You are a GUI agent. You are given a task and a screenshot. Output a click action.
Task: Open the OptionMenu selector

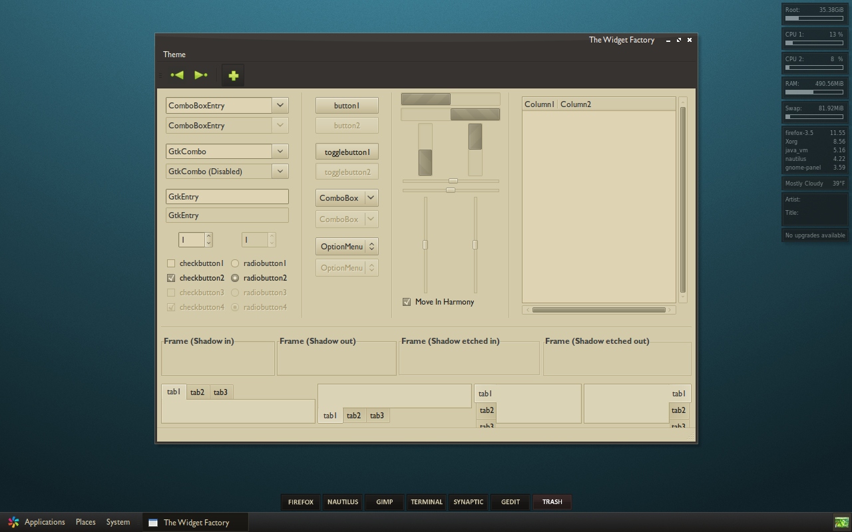coord(347,247)
